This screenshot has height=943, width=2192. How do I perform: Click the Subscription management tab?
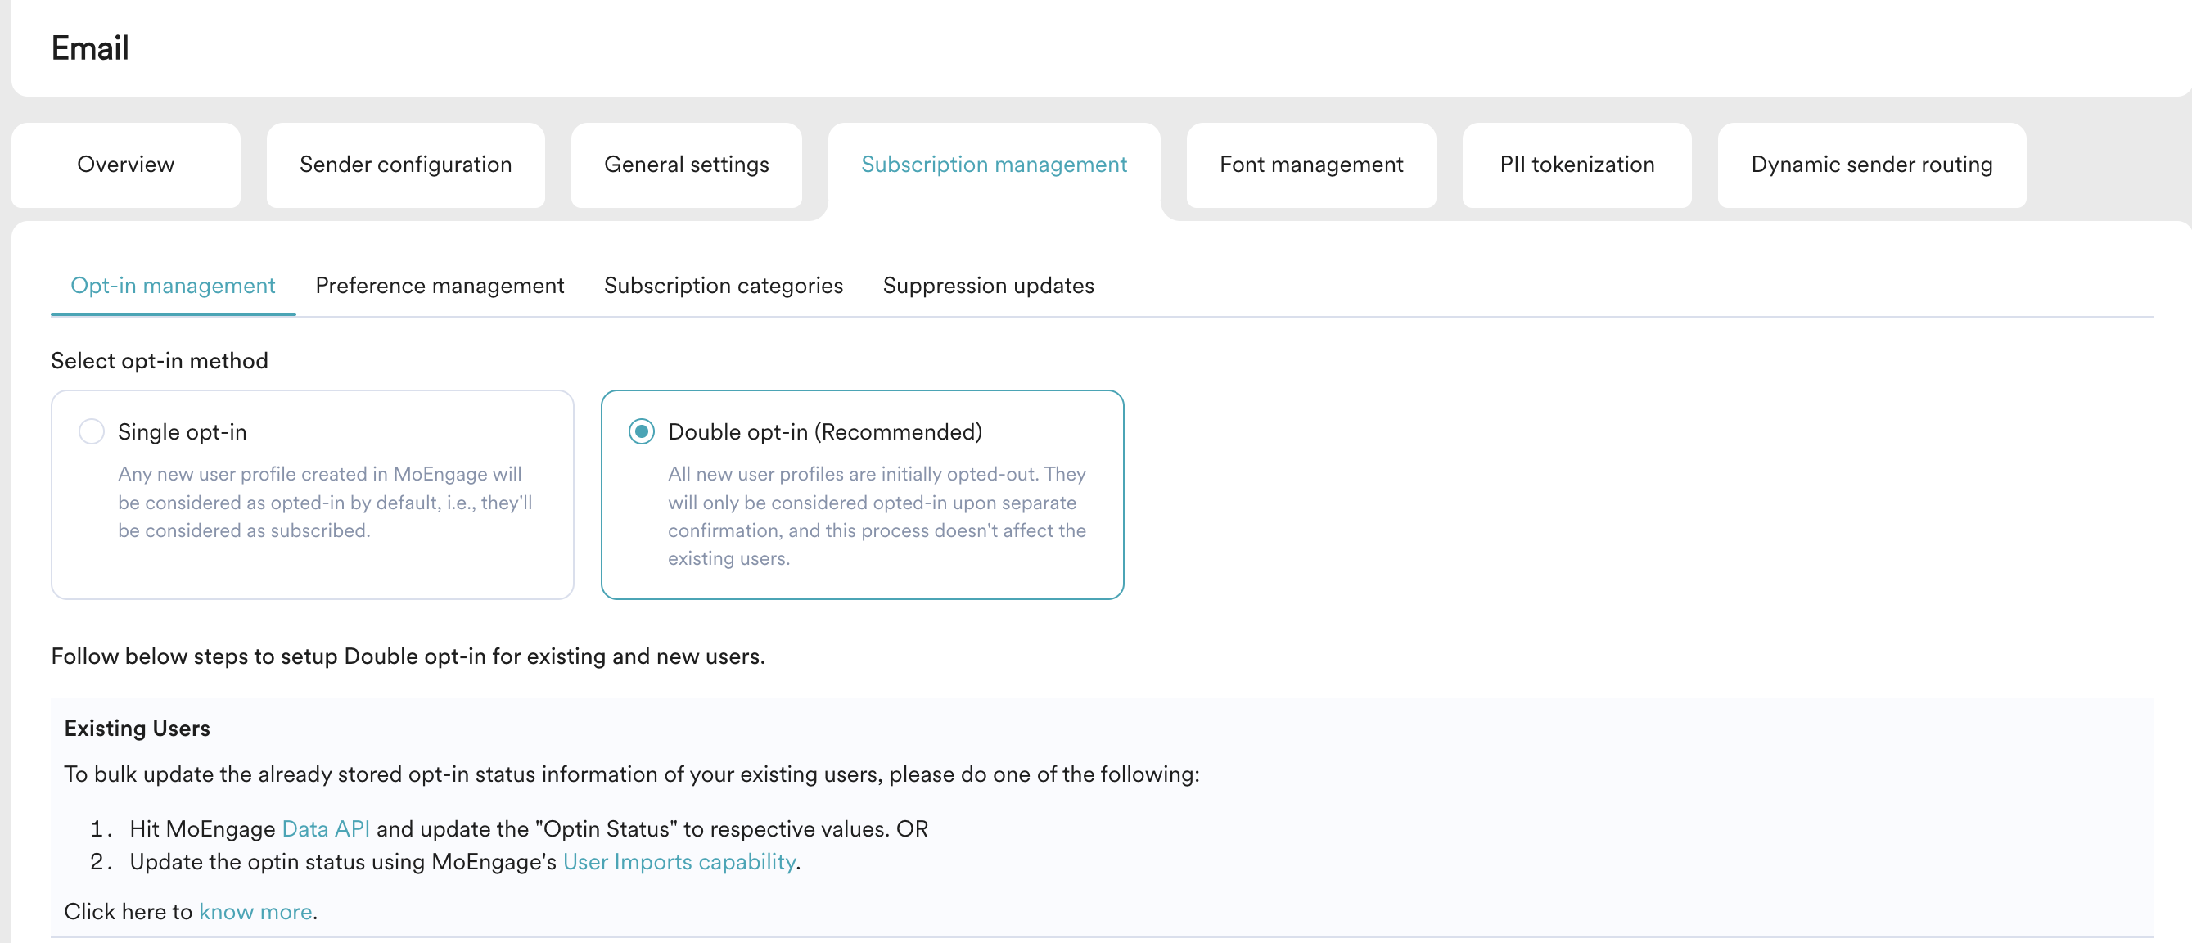coord(993,165)
